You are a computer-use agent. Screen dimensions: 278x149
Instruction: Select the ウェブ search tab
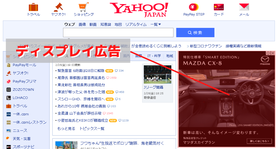[x=70, y=24]
